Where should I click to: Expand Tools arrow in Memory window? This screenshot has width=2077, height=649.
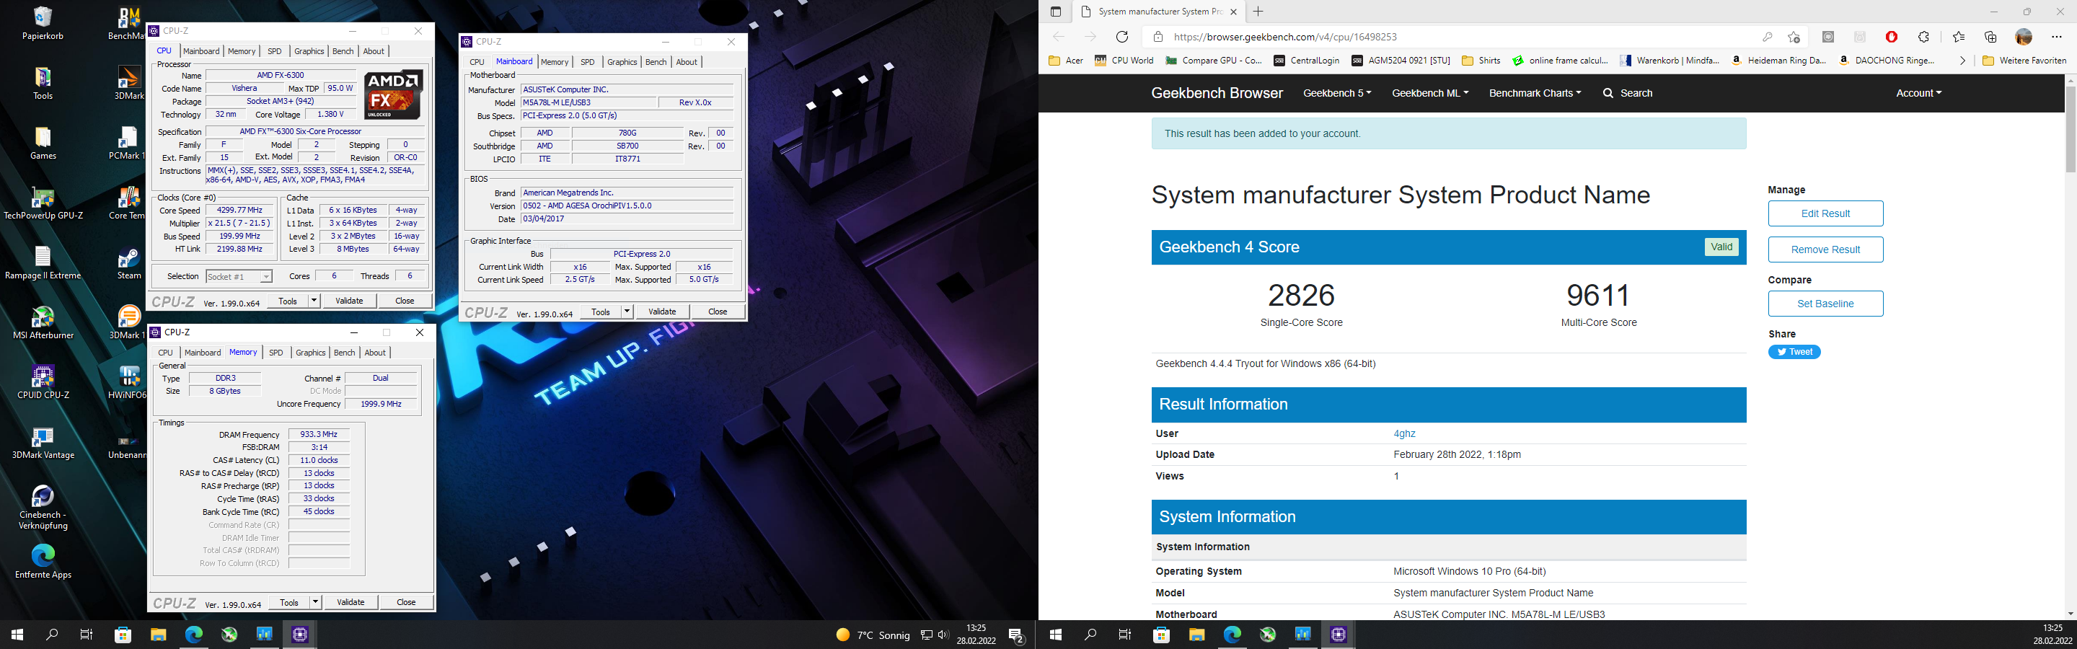315,602
